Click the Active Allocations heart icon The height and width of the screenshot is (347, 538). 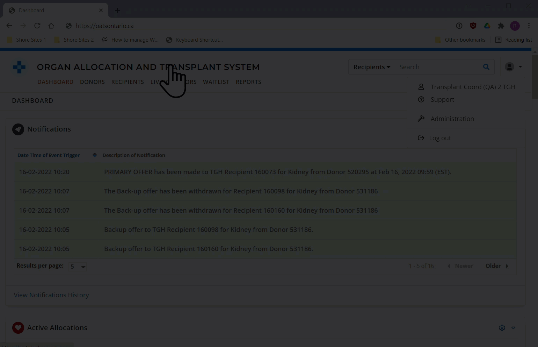[x=18, y=328]
